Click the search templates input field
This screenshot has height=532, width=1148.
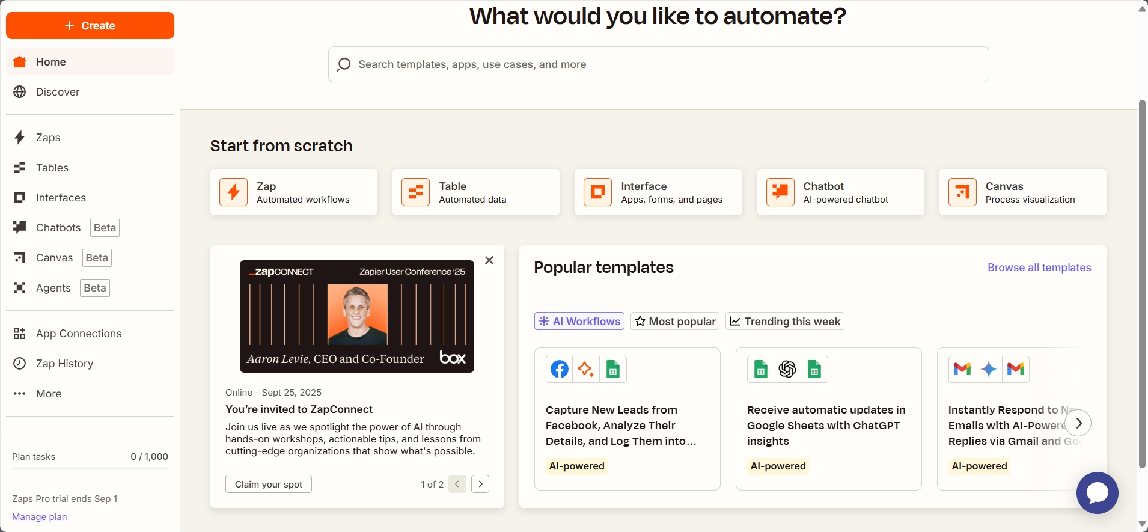click(659, 64)
